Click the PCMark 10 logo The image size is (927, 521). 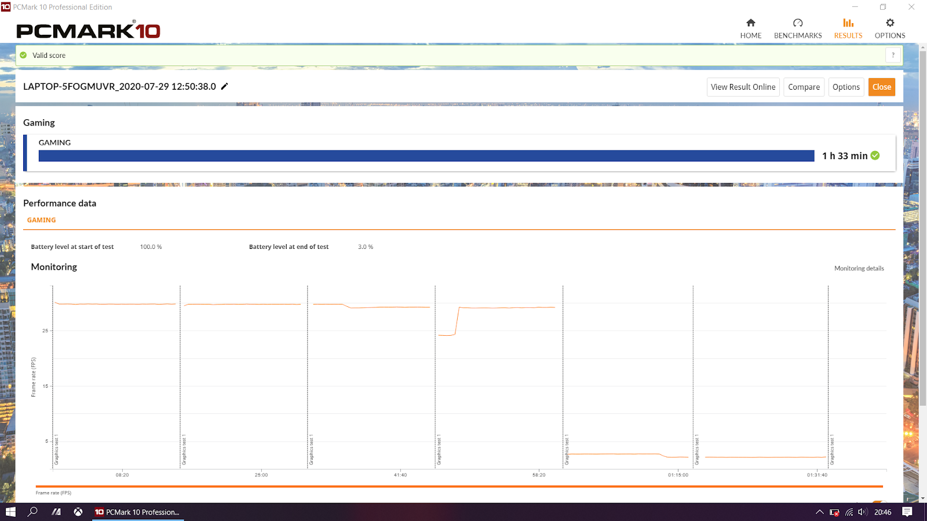(88, 30)
